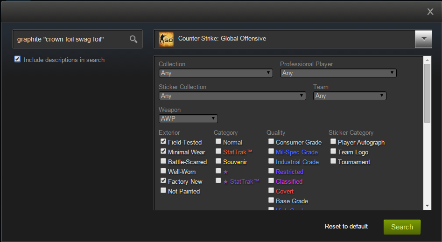
Task: Open the Collection dropdown
Action: coord(216,73)
